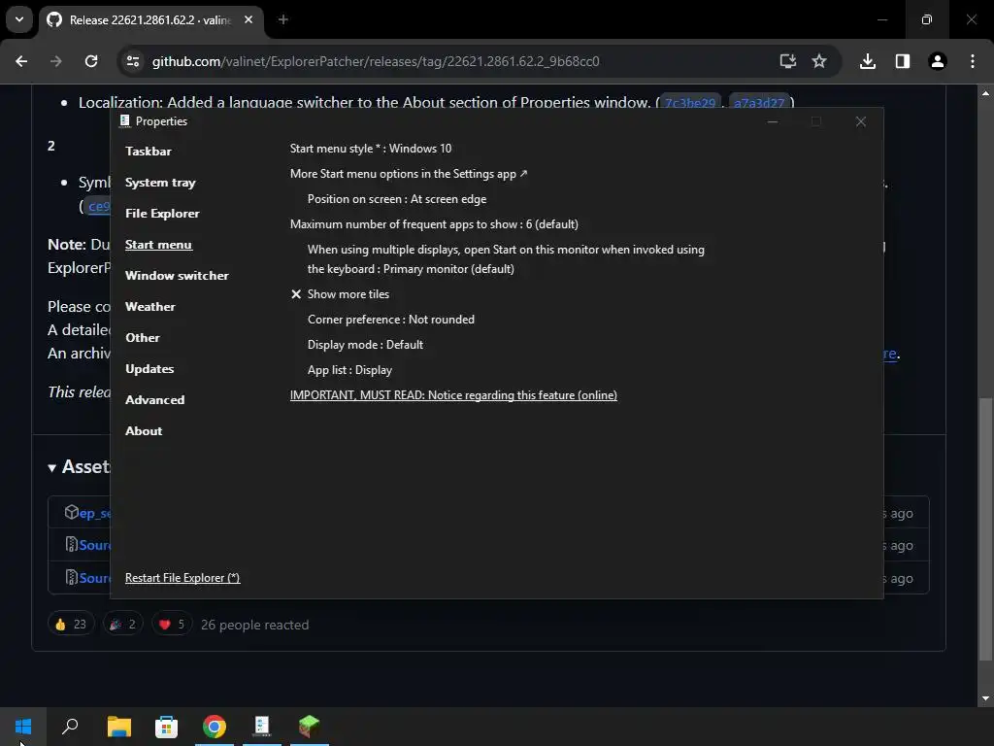The height and width of the screenshot is (746, 994).
Task: Click Properties window app icon
Action: pyautogui.click(x=125, y=120)
